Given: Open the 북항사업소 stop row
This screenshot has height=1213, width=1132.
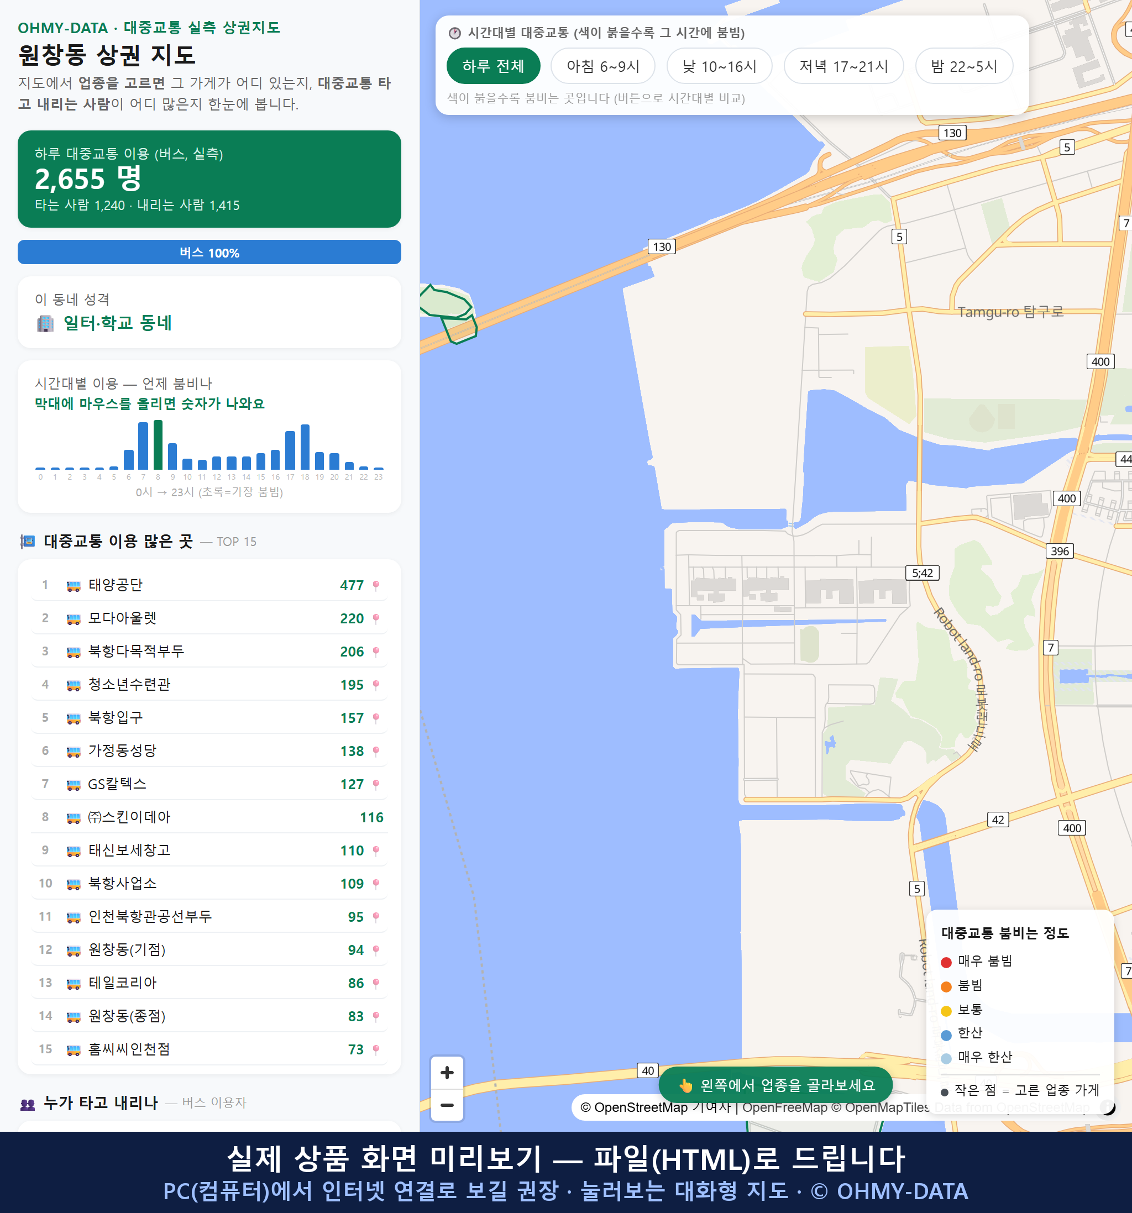Looking at the screenshot, I should coord(209,884).
